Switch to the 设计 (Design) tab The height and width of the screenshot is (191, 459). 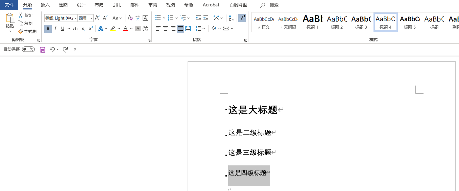(81, 5)
